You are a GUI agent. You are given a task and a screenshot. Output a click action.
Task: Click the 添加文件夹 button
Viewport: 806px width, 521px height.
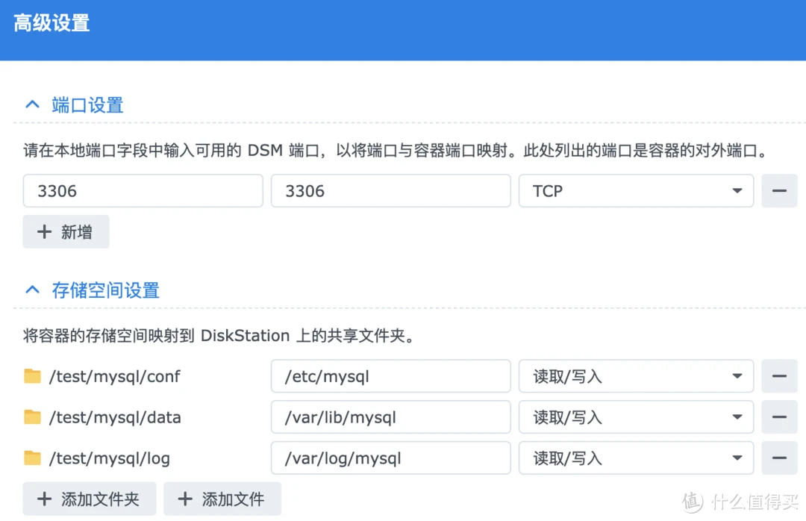90,499
